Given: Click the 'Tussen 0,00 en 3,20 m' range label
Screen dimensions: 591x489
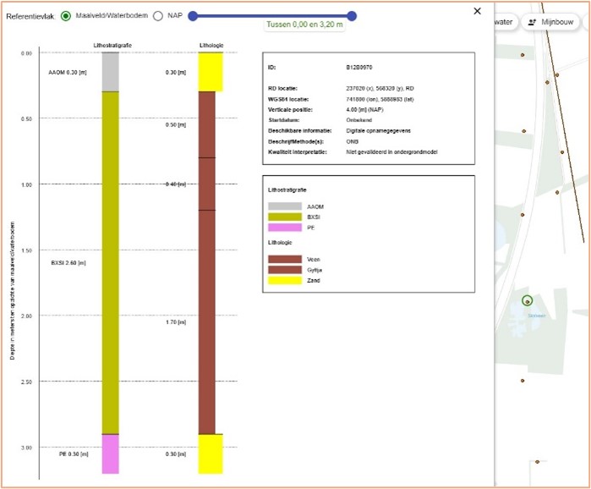Looking at the screenshot, I should [304, 25].
